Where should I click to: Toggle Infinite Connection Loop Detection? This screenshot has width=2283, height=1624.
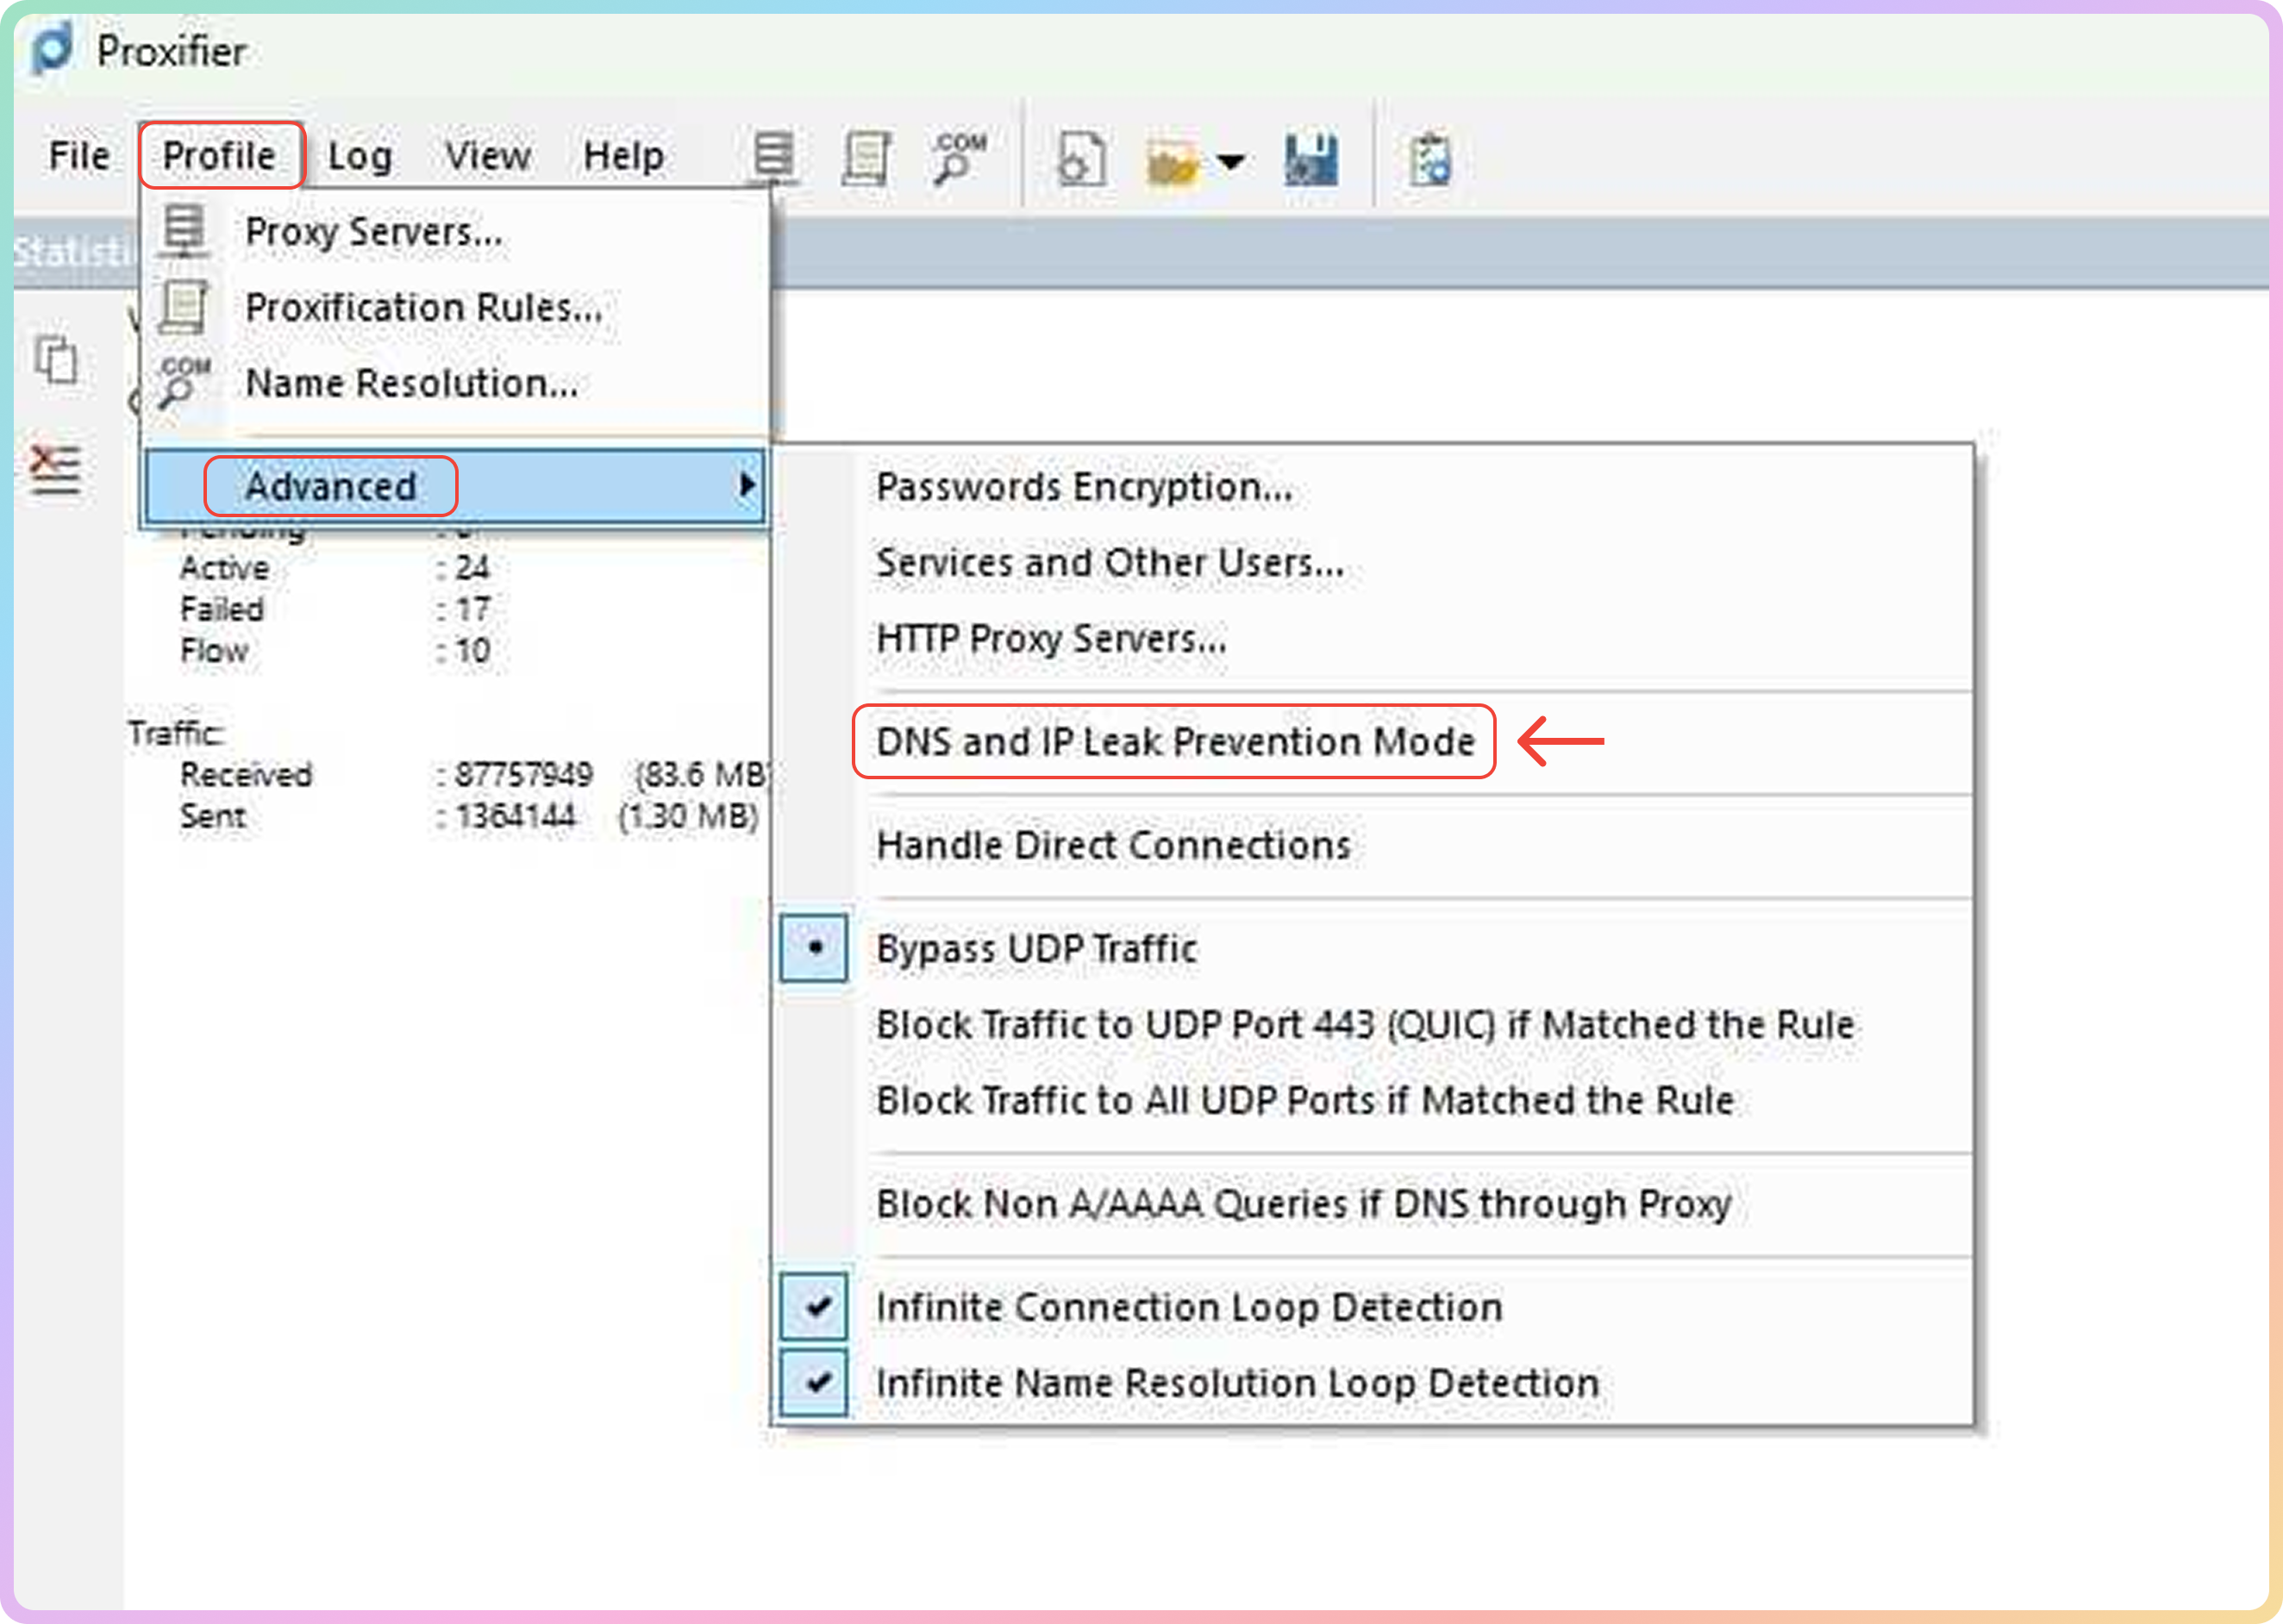coord(1188,1307)
